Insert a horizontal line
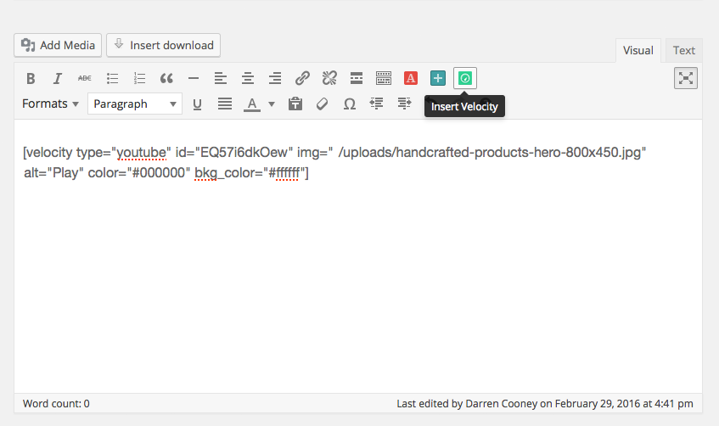This screenshot has width=719, height=426. coord(194,78)
